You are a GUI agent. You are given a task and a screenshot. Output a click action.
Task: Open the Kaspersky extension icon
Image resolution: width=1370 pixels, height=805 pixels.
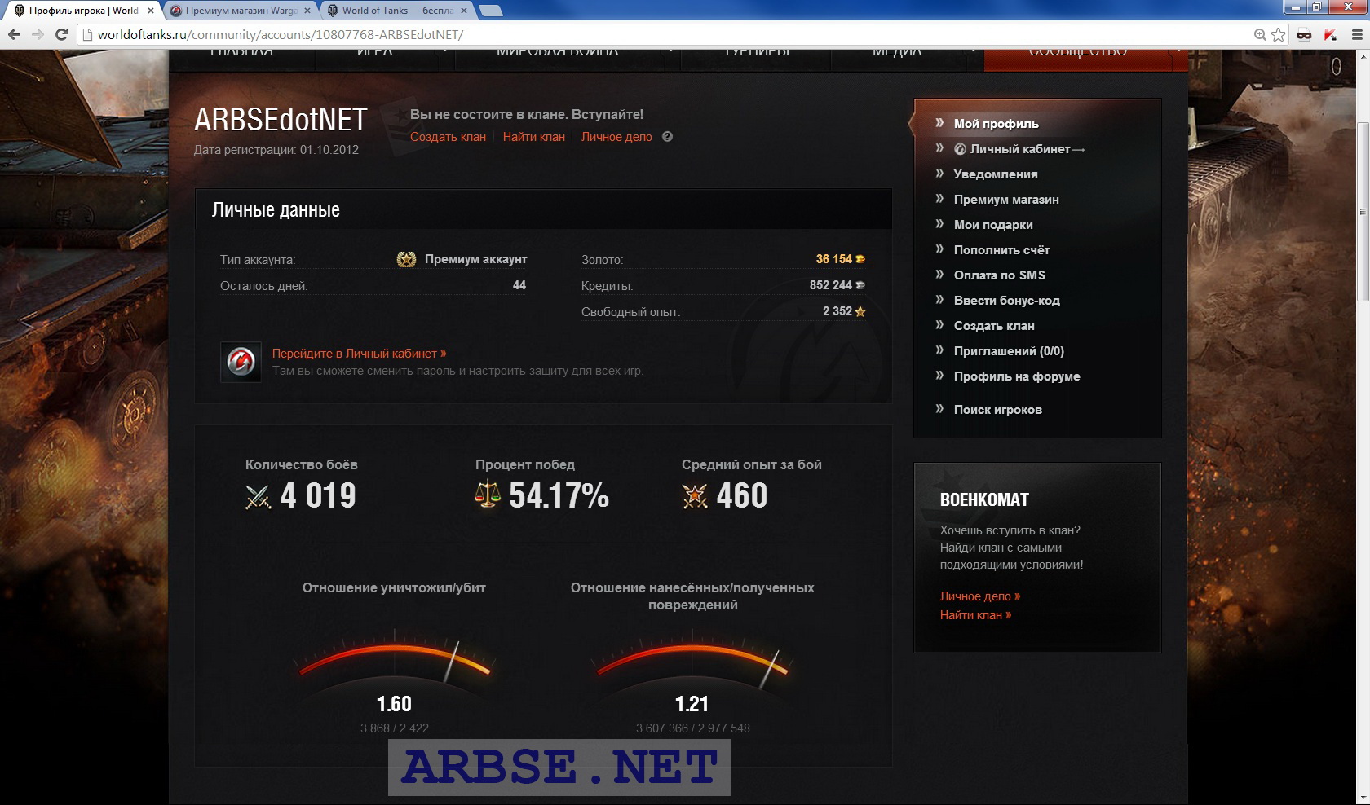(x=1330, y=34)
